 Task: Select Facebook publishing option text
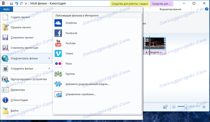coord(71,33)
